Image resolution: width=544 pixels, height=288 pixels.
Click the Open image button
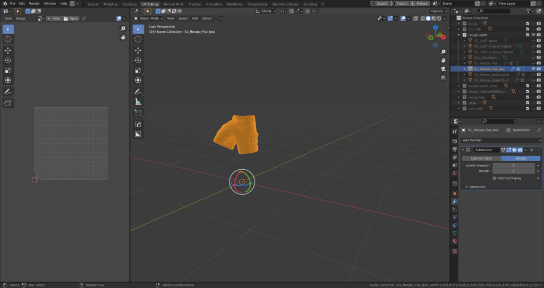point(71,19)
